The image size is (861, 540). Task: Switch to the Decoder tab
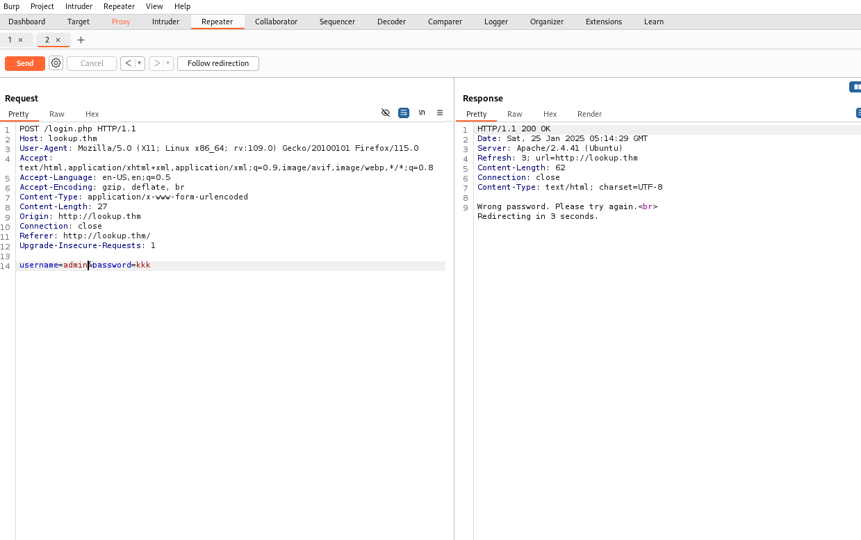(x=391, y=22)
